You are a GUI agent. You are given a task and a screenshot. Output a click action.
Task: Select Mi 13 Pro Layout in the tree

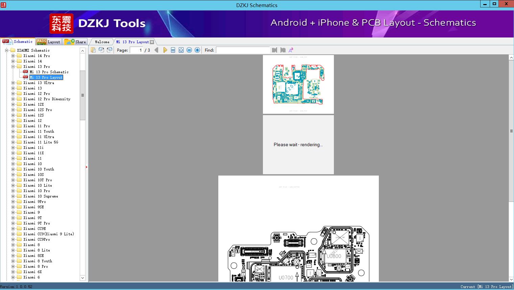(x=46, y=77)
